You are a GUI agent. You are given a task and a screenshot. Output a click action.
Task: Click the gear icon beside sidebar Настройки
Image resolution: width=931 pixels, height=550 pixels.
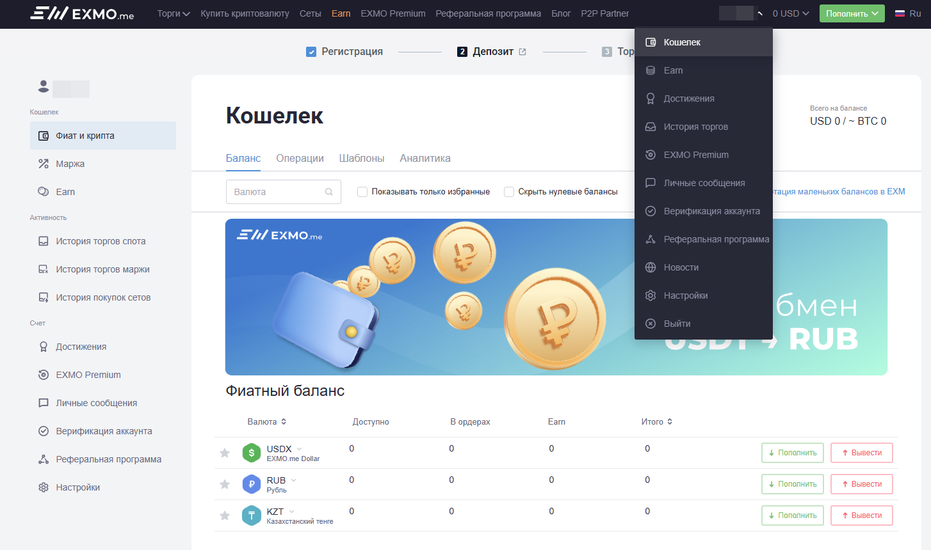point(44,487)
